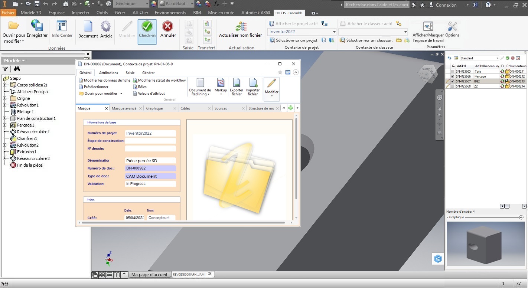This screenshot has width=528, height=288.
Task: Expand the Révolution1 tree node
Action: click(x=5, y=105)
